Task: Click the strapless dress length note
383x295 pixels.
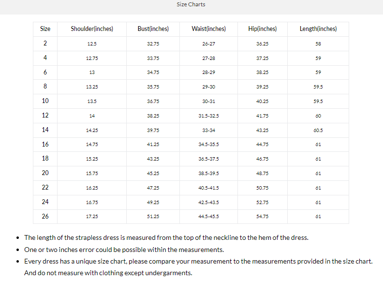Action: coord(166,237)
